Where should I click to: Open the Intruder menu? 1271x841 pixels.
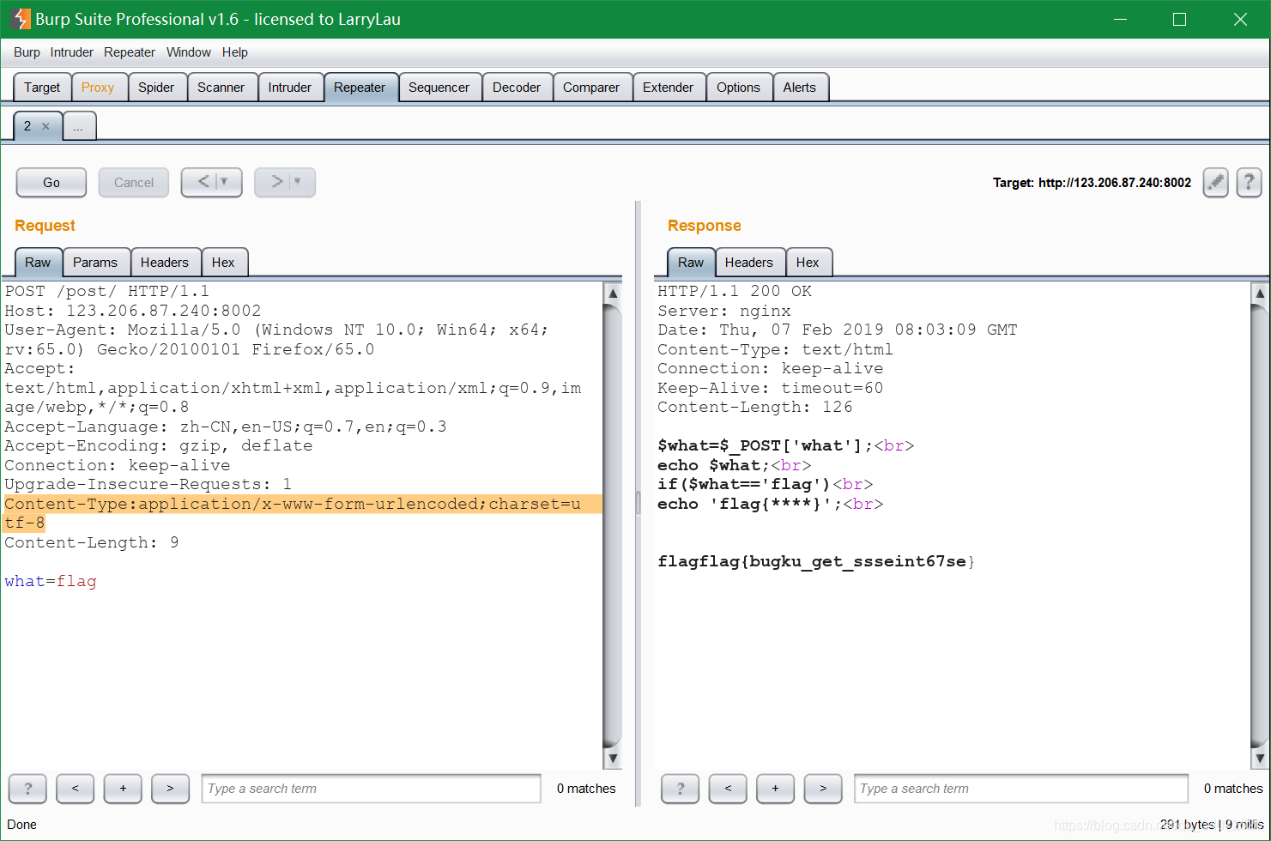pos(71,52)
